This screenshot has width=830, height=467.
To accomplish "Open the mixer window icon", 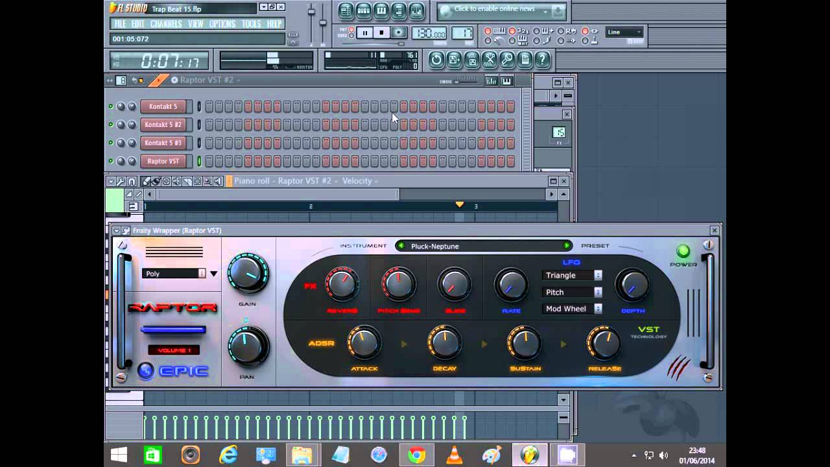I will coord(416,10).
